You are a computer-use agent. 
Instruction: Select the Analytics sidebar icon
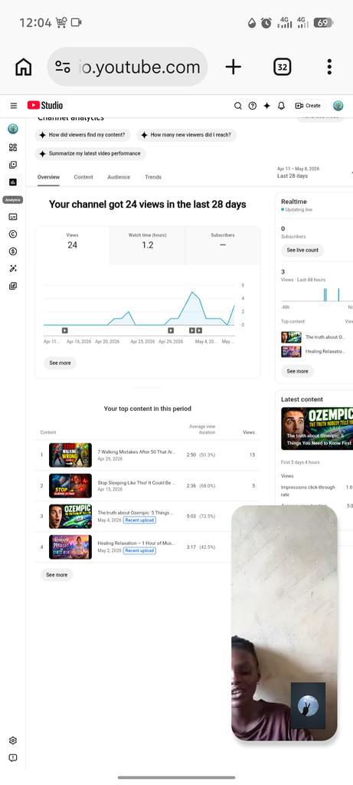tap(13, 182)
